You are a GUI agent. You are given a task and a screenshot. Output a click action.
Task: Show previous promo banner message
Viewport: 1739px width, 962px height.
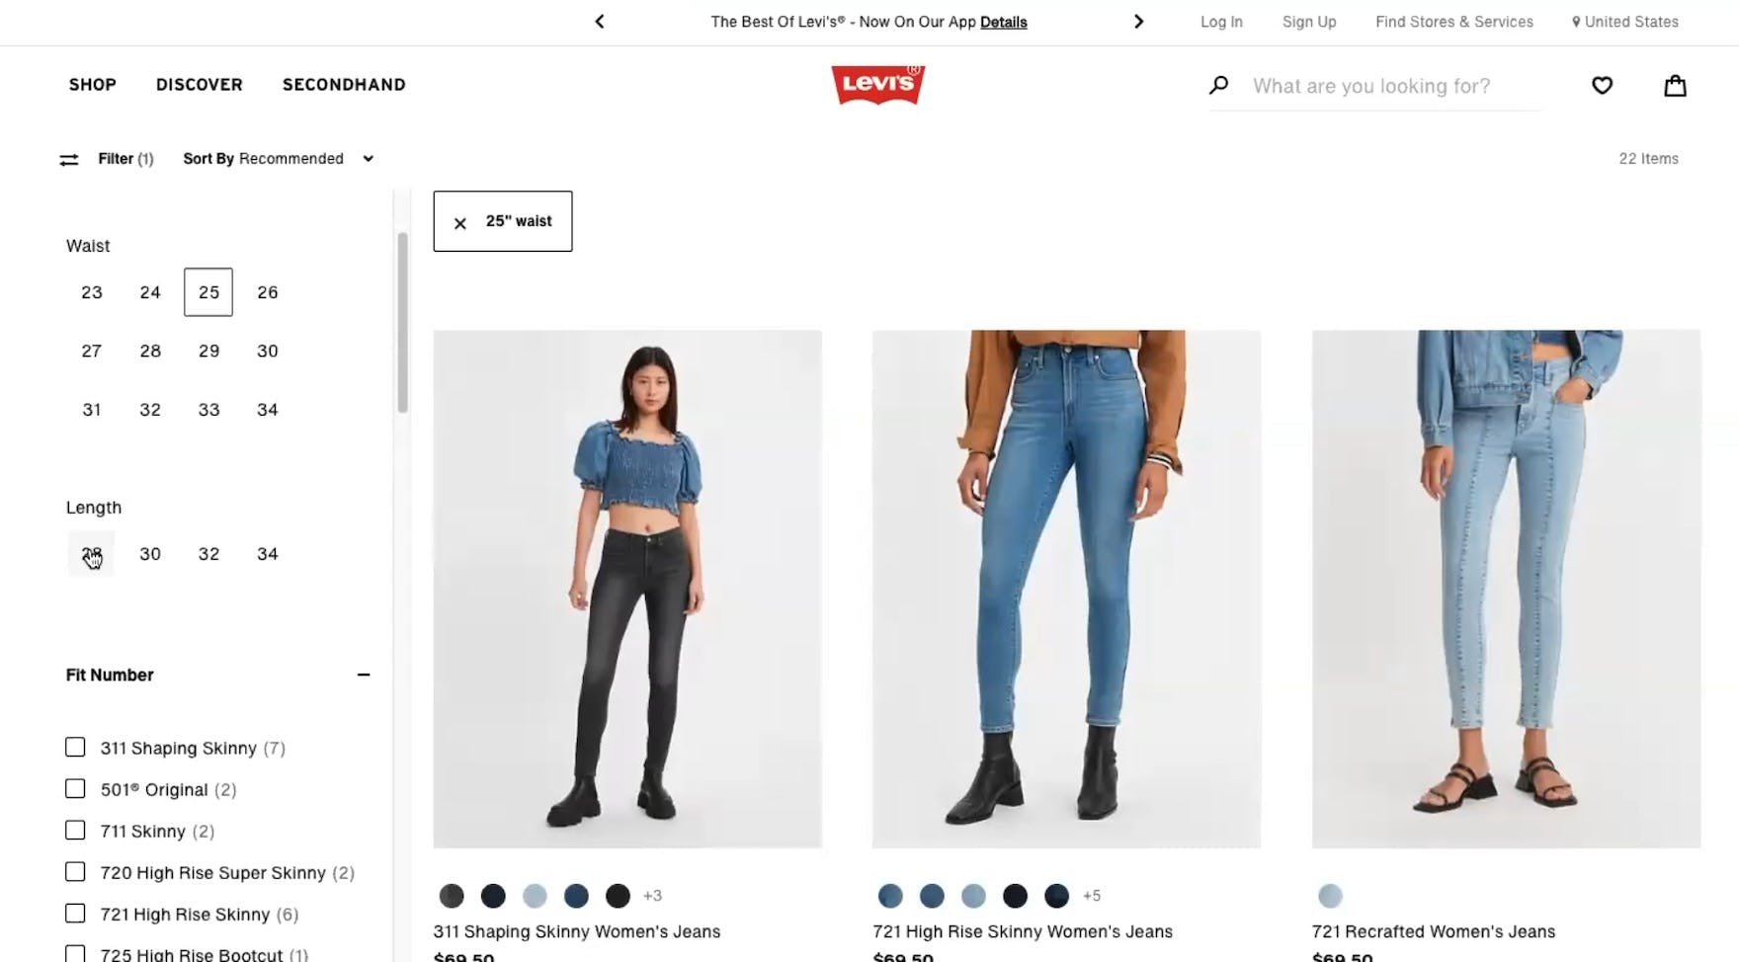pyautogui.click(x=600, y=22)
